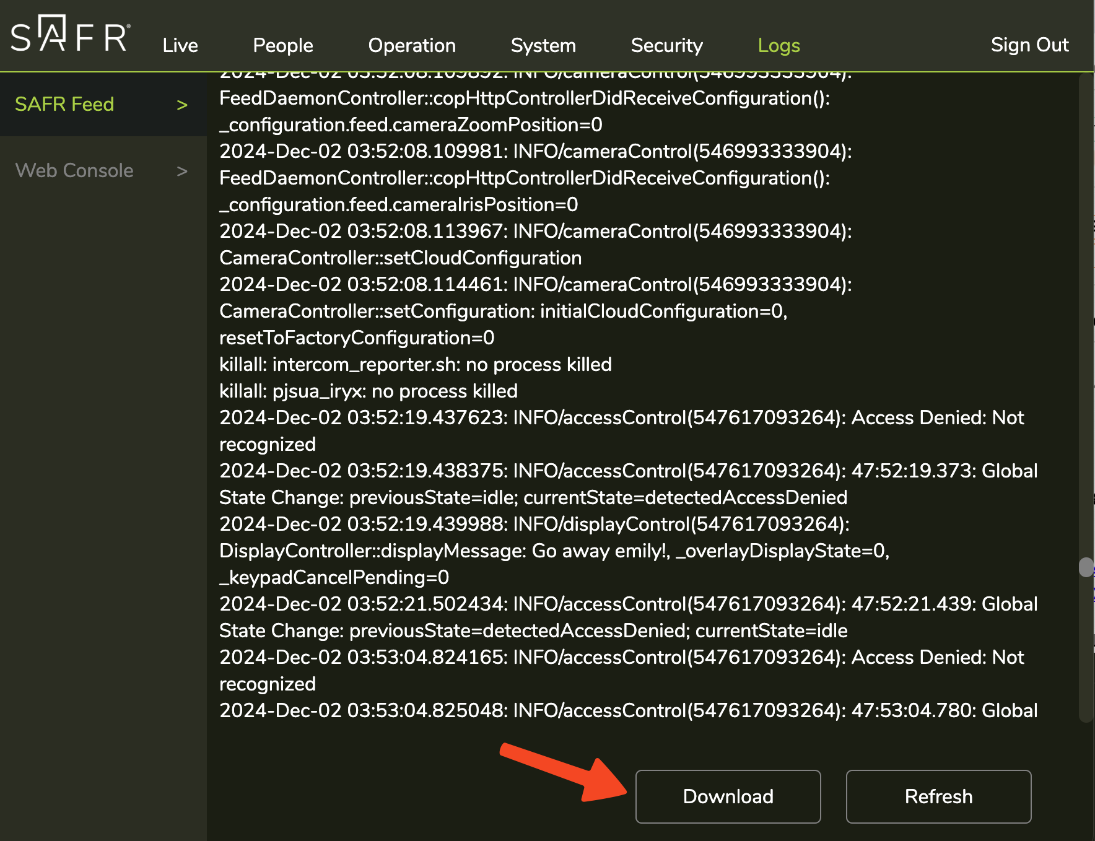Click the SAFR logo
Image resolution: width=1095 pixels, height=841 pixels.
(70, 35)
